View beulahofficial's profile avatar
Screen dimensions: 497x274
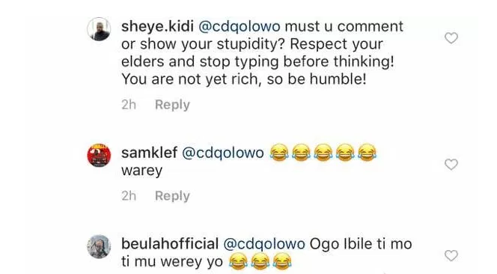99,246
